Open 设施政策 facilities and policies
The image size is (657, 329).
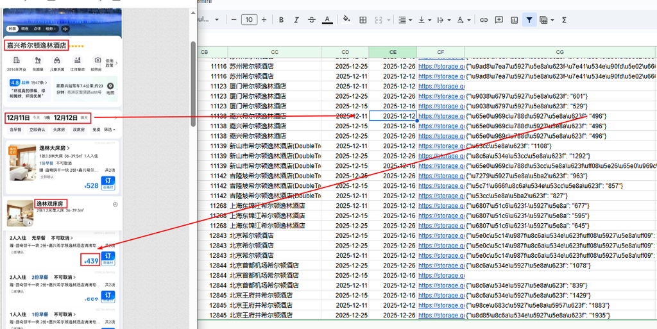click(112, 63)
